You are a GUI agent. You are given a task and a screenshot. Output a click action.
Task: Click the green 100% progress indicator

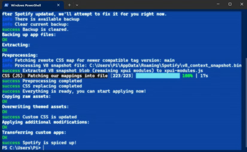click(x=187, y=76)
